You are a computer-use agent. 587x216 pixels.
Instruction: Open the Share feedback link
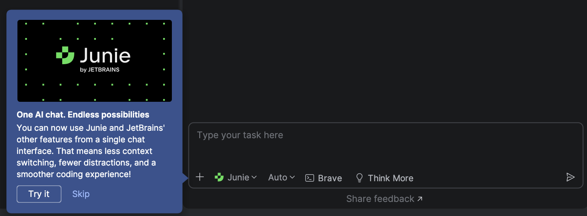380,199
